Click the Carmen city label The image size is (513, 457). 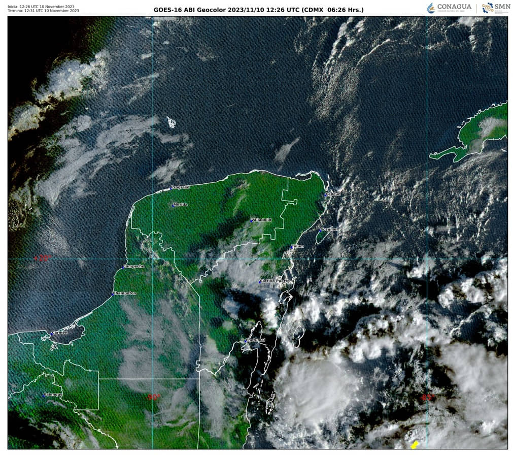(x=59, y=333)
